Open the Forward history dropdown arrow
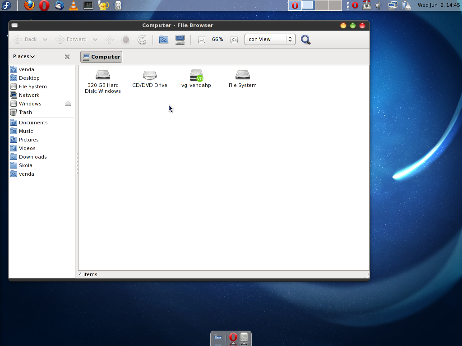The height and width of the screenshot is (346, 462). point(95,40)
